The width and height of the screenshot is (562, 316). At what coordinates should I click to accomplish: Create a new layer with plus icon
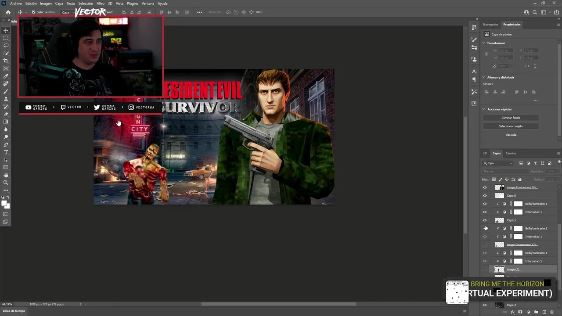(x=544, y=312)
